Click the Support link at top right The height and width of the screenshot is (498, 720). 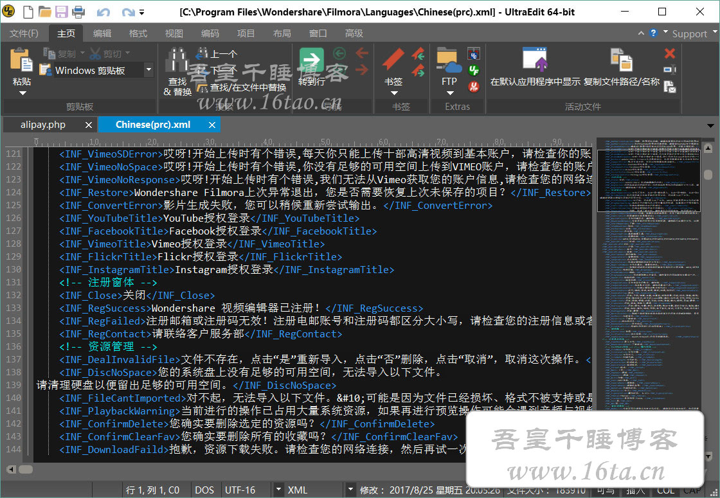click(x=689, y=33)
